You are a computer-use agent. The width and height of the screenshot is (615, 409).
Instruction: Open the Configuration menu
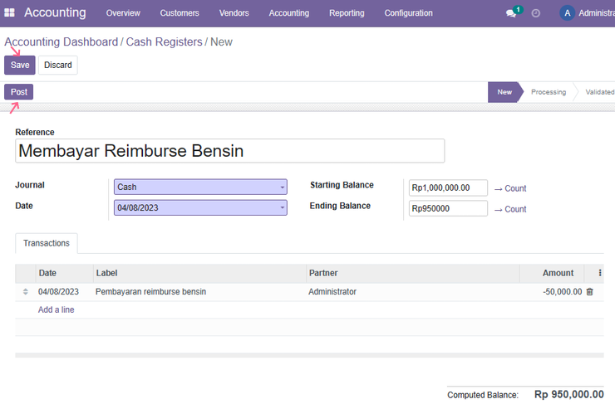click(408, 13)
